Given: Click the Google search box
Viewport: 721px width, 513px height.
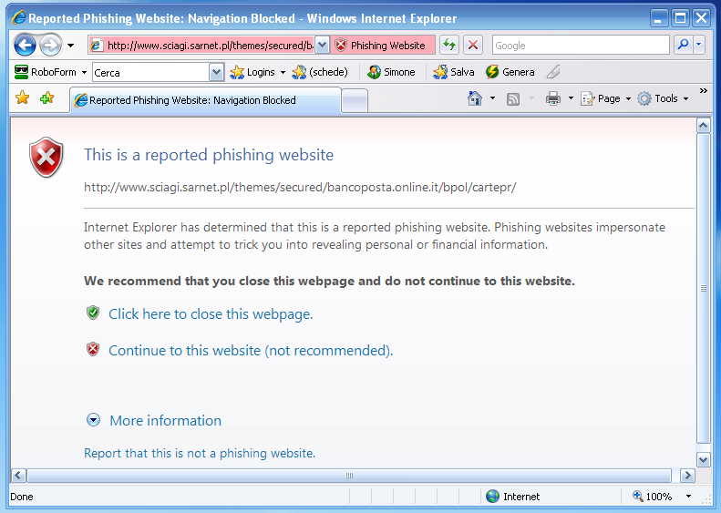Looking at the screenshot, I should click(x=581, y=45).
